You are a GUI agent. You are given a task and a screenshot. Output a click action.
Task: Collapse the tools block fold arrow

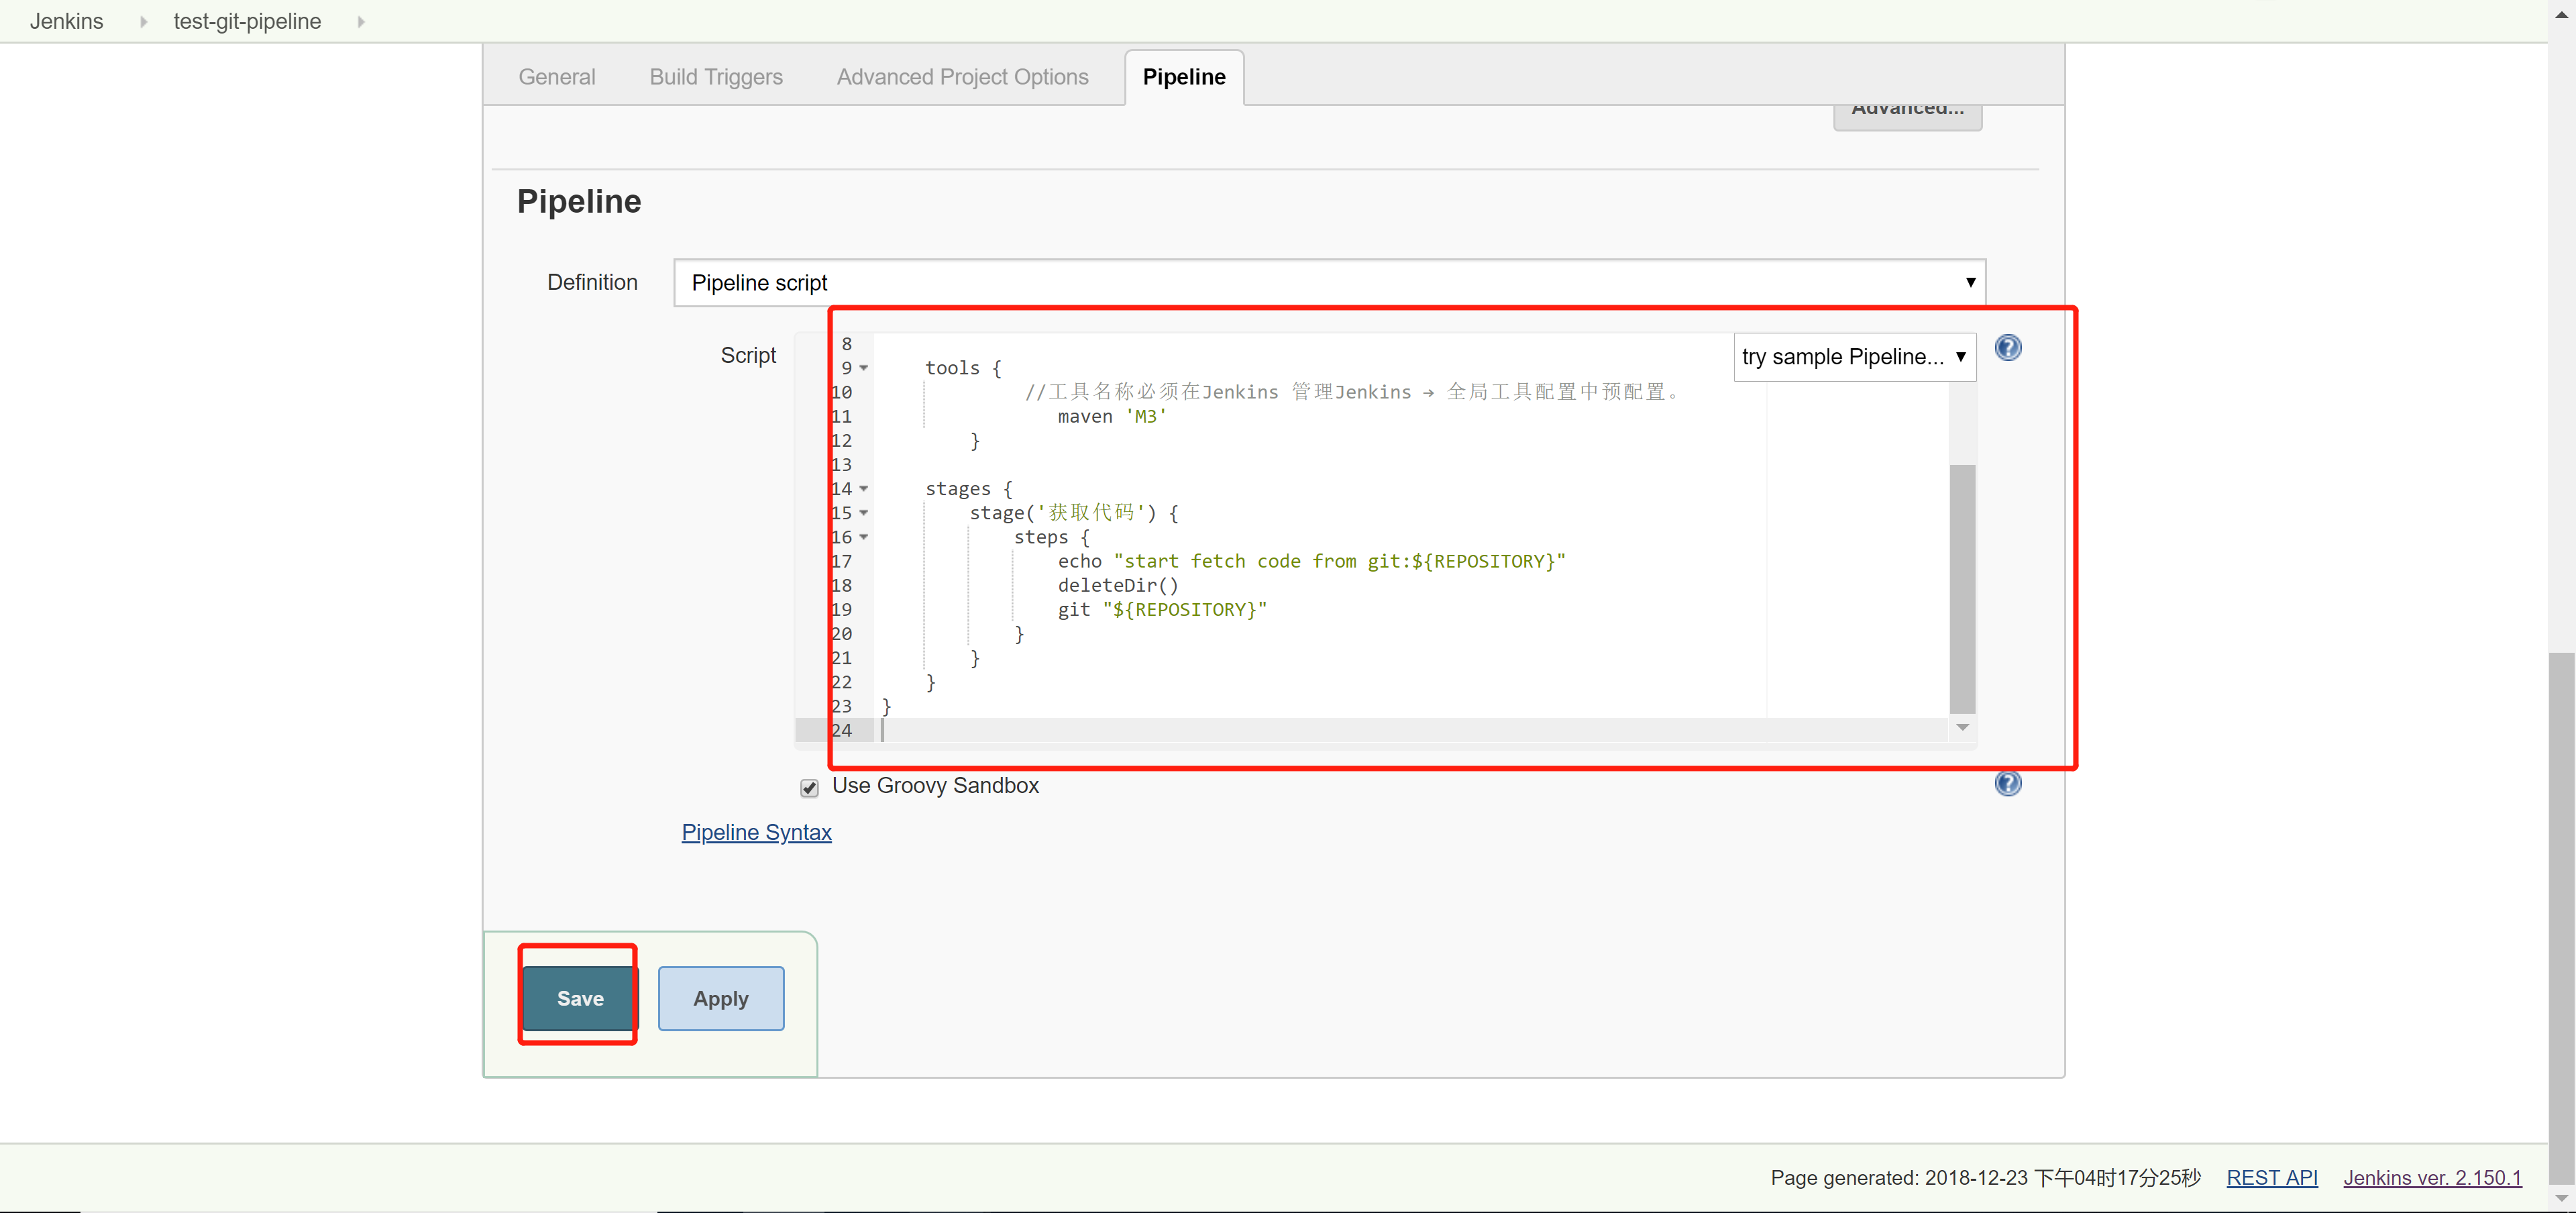864,368
